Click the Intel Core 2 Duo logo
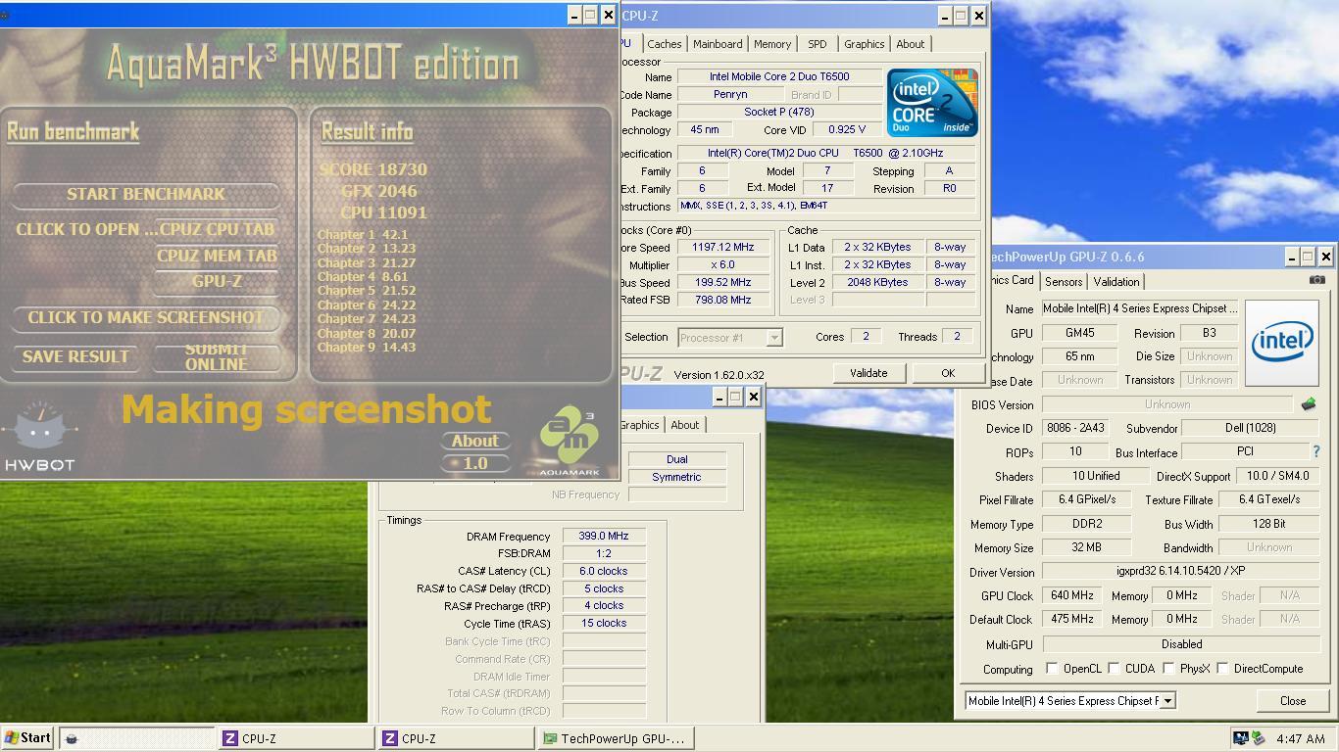The height and width of the screenshot is (752, 1339). 932,102
